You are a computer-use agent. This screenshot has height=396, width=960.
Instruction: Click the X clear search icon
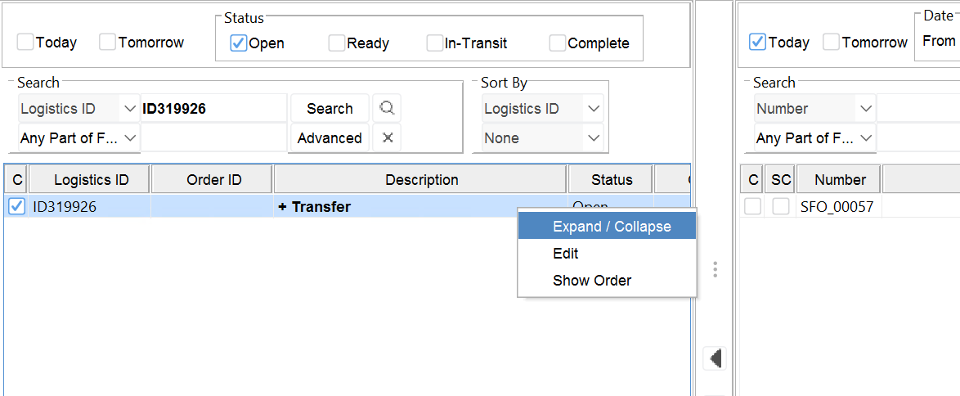pyautogui.click(x=388, y=137)
